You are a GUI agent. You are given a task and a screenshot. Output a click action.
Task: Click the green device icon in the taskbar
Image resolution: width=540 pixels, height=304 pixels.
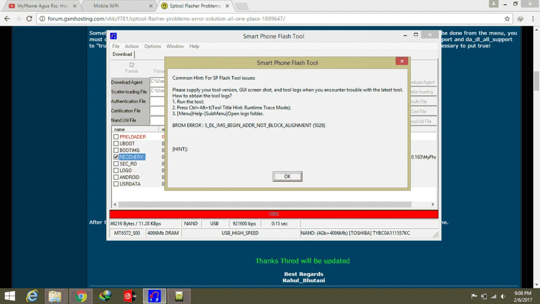coord(180,296)
